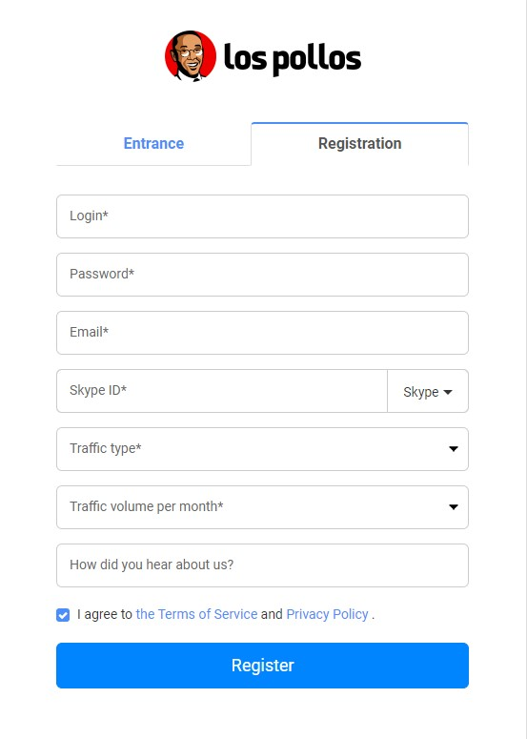Submit the form with Register button
This screenshot has width=527, height=739.
coord(262,666)
